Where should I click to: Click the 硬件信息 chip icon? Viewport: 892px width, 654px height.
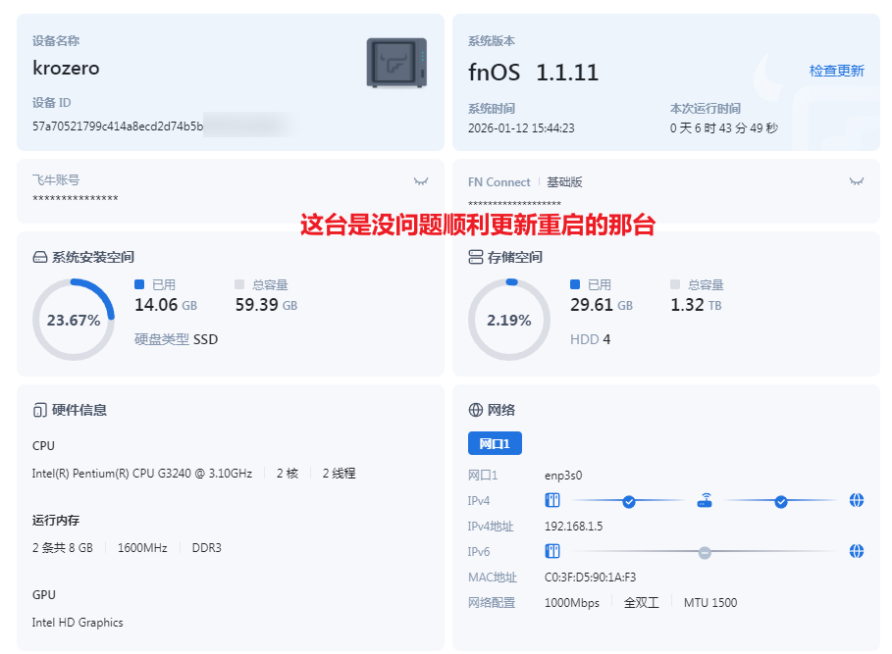click(x=40, y=410)
